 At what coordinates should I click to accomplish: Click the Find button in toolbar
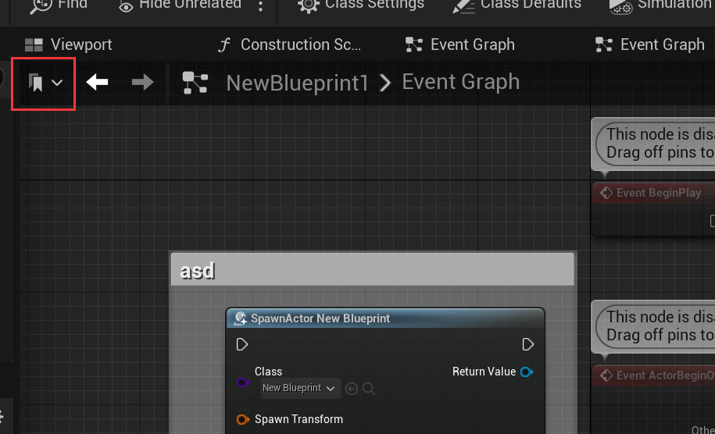pos(59,5)
